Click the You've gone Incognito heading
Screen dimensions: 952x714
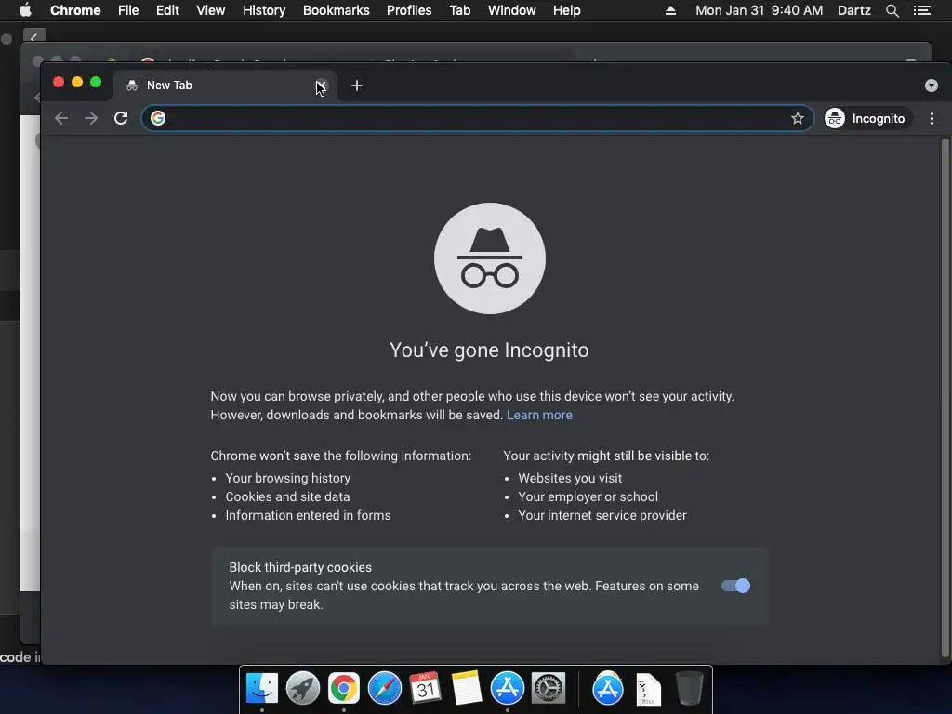point(489,350)
